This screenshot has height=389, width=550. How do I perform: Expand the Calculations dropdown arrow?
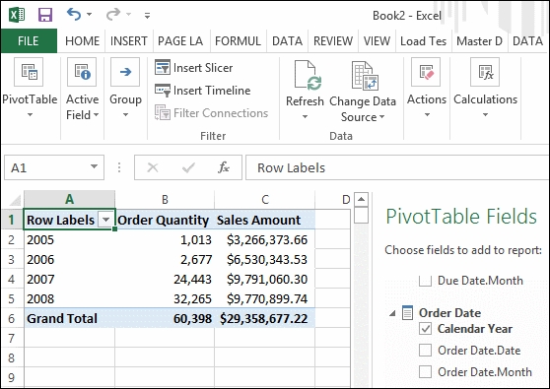485,115
